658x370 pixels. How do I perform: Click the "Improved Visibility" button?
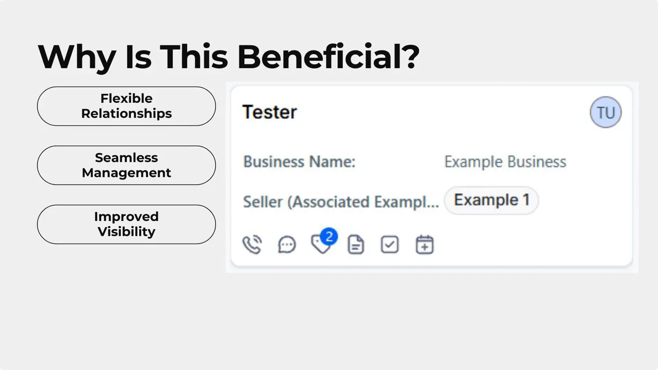pos(126,224)
